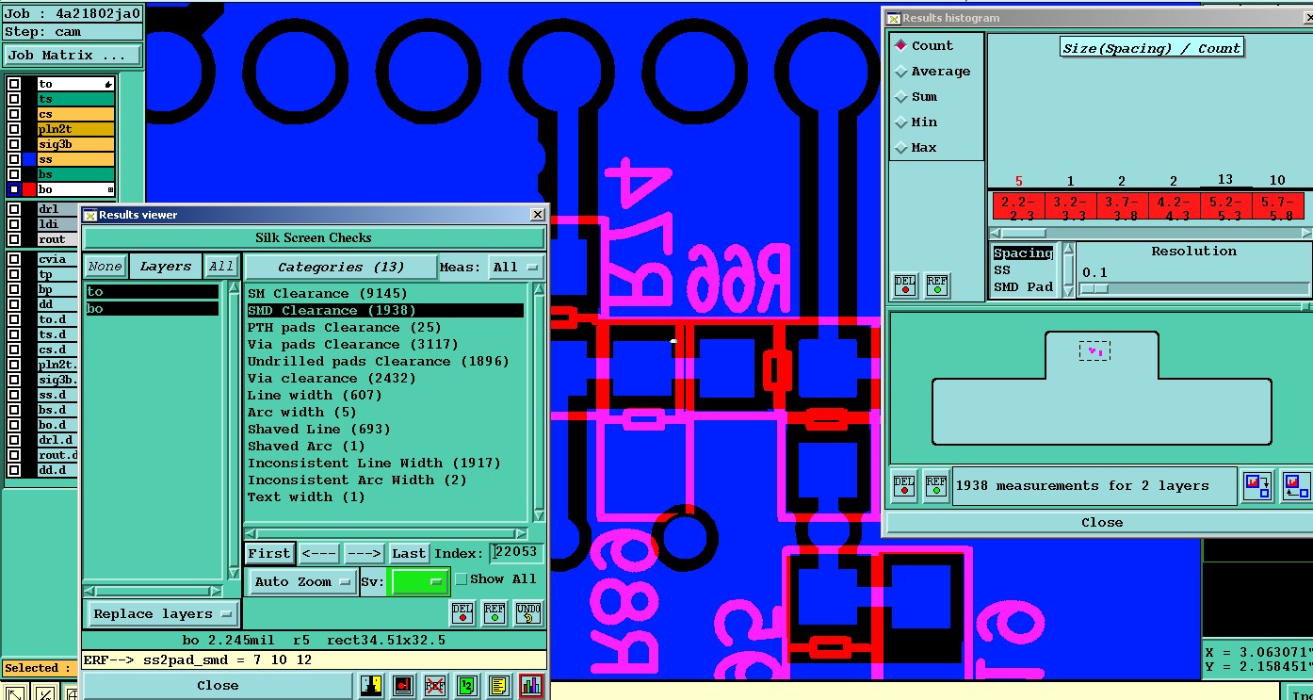1313x700 pixels.
Task: Open the green Sv dropdown
Action: (419, 581)
